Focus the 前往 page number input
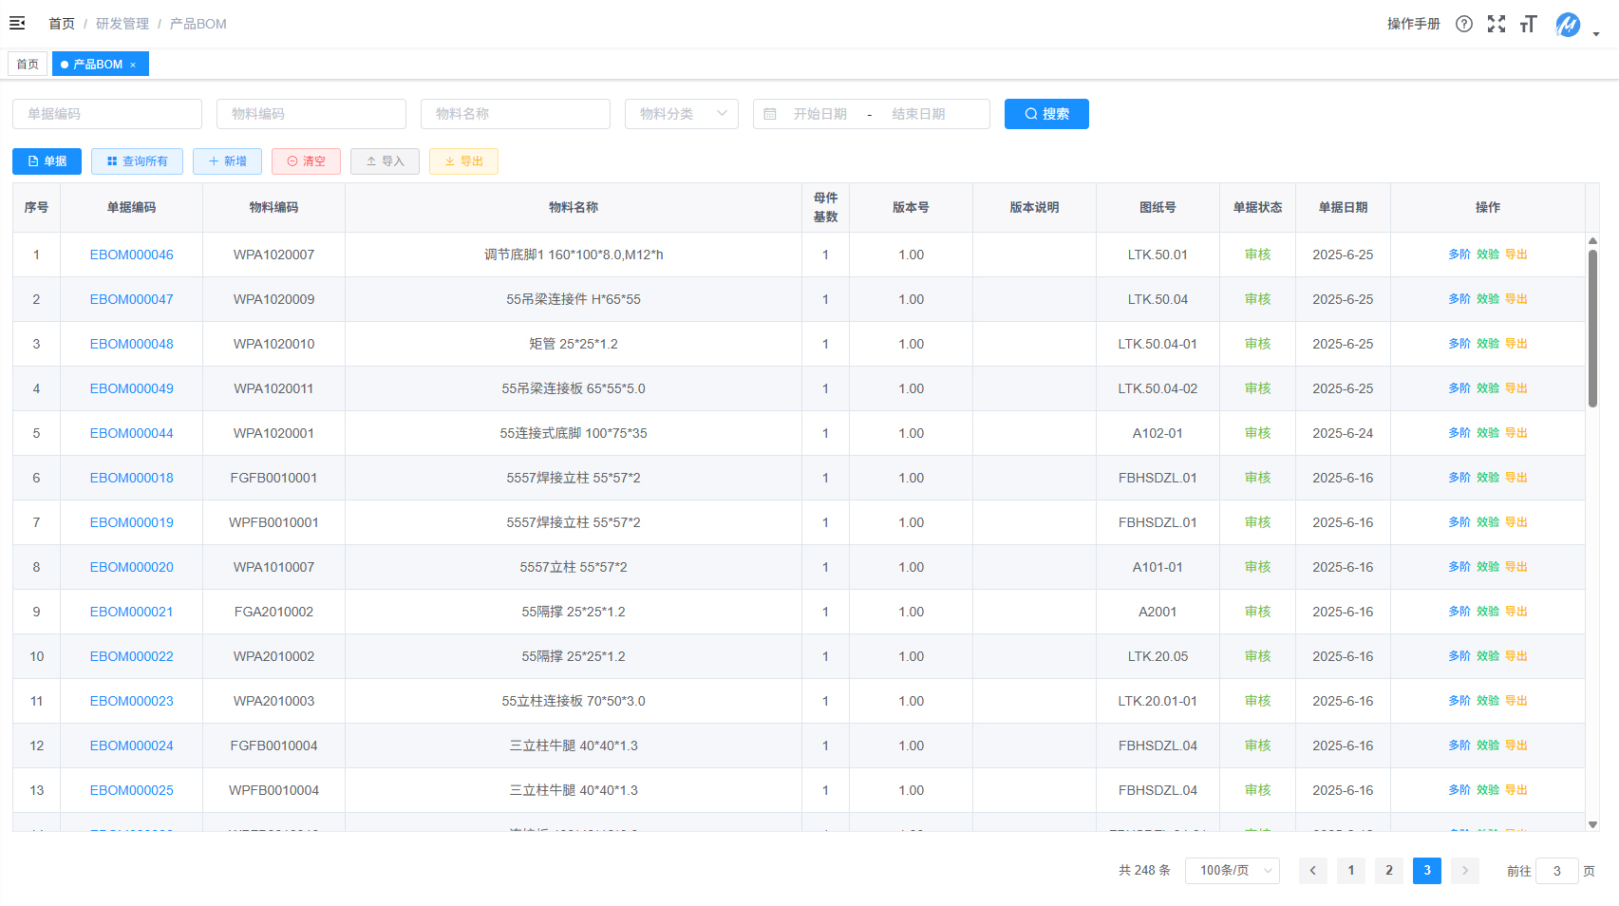Viewport: 1619px width, 906px height. 1557,871
